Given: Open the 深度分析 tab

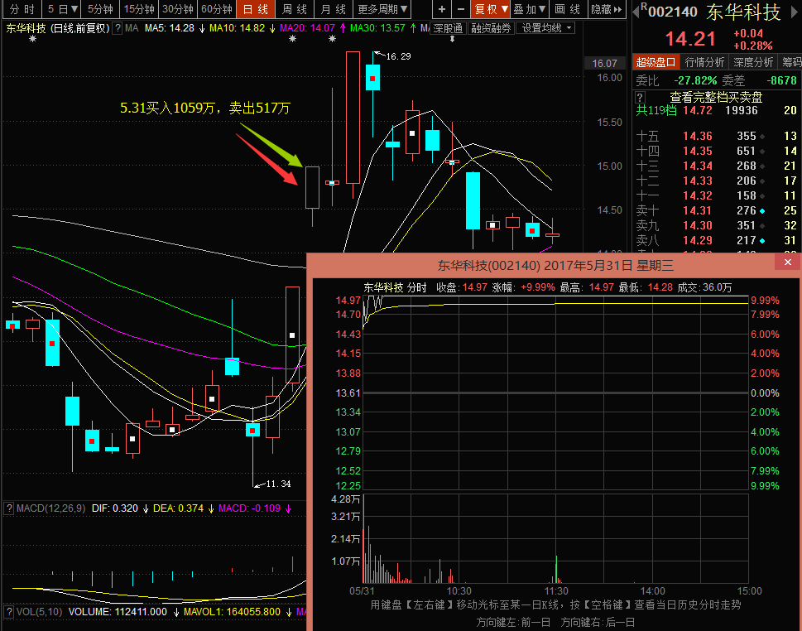Looking at the screenshot, I should (x=753, y=62).
